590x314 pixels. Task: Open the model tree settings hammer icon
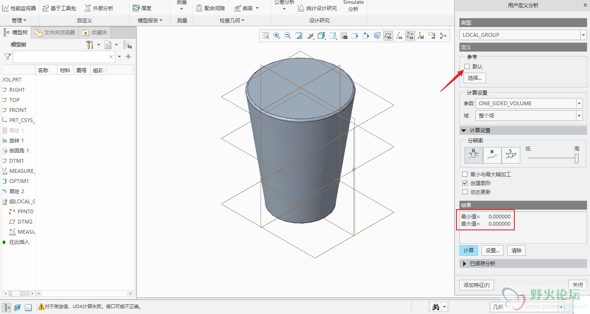pyautogui.click(x=90, y=45)
